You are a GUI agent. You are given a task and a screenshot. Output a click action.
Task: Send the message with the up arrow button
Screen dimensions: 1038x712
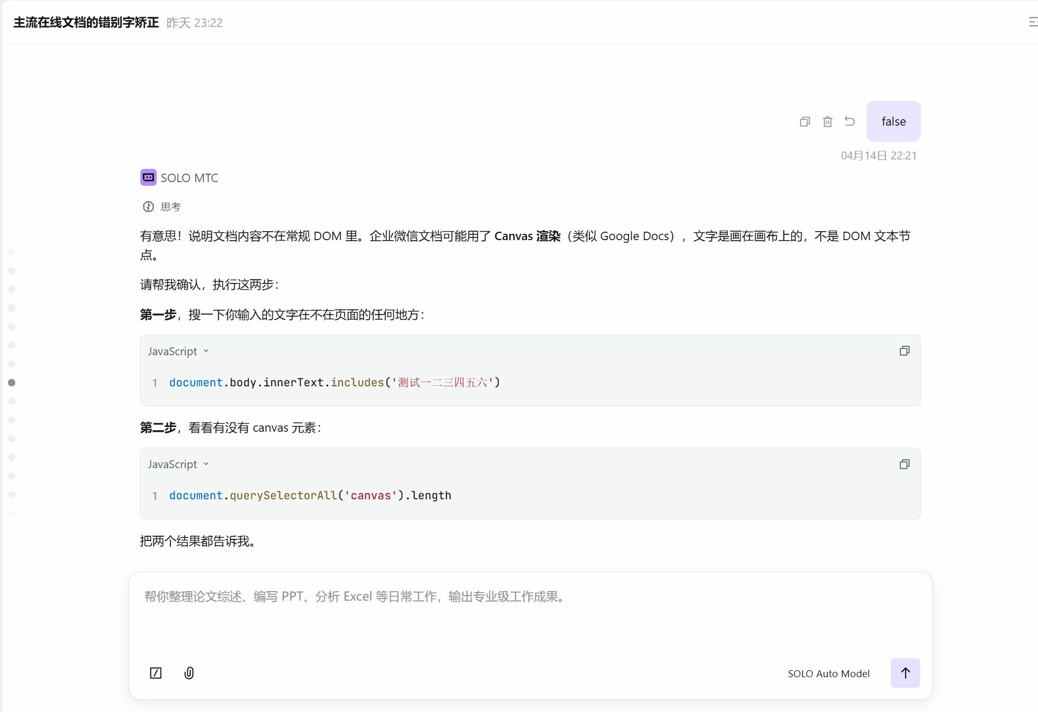point(905,673)
